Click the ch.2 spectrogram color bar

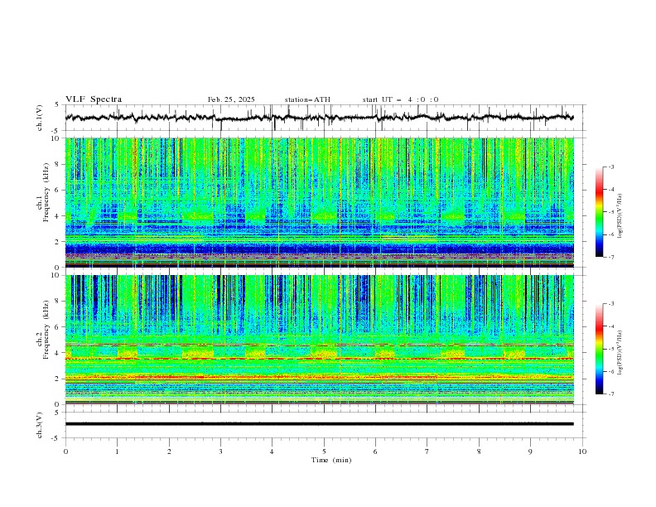pos(599,349)
